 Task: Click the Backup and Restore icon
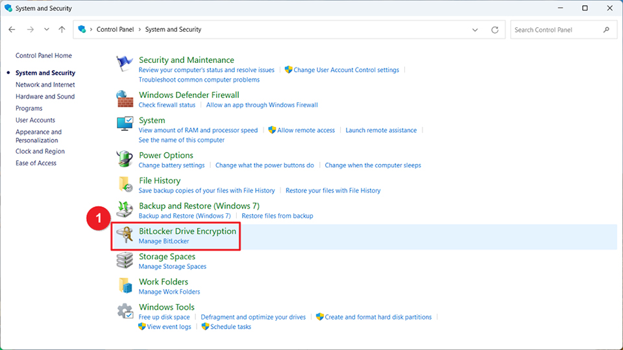click(125, 209)
